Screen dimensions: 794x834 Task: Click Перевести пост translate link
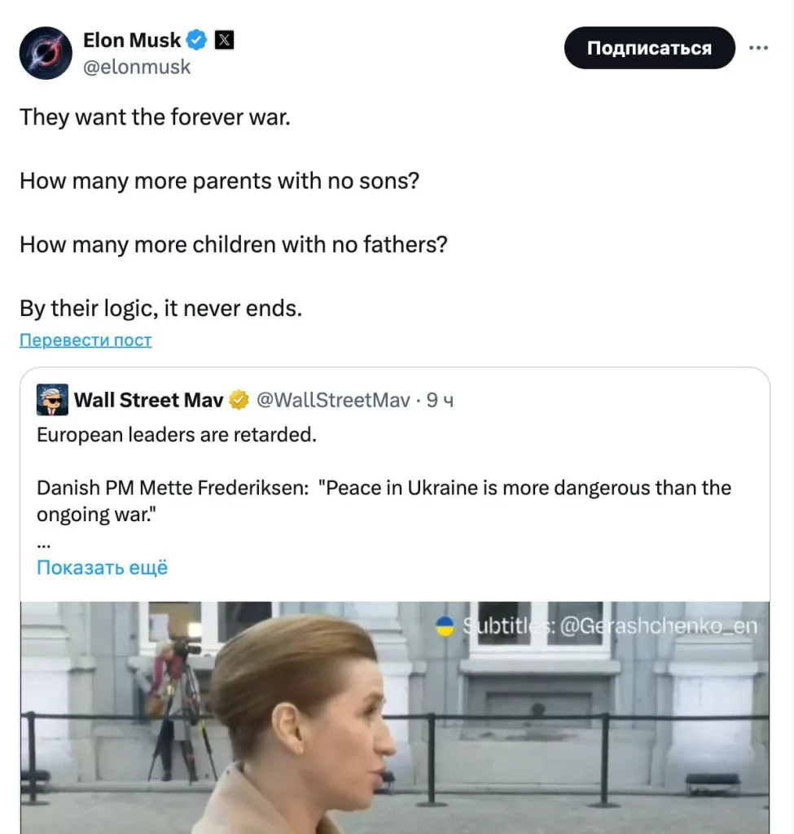(86, 340)
